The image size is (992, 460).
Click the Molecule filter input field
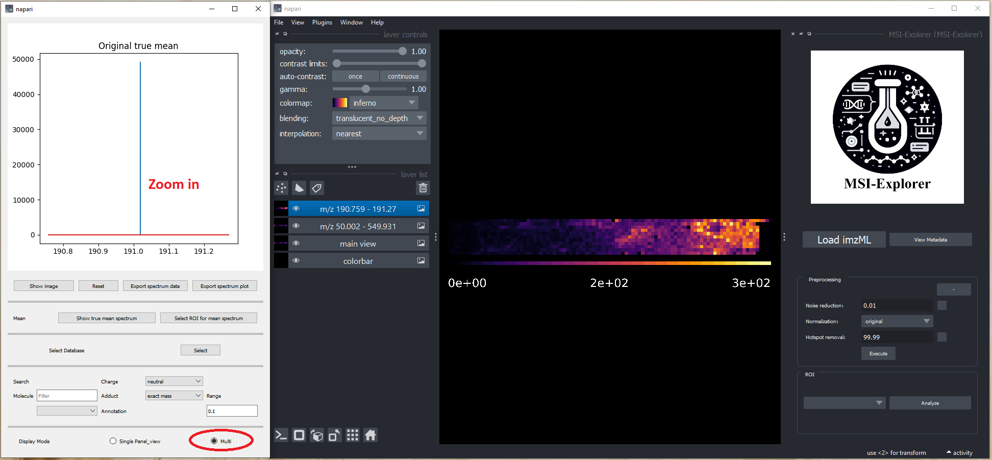66,395
